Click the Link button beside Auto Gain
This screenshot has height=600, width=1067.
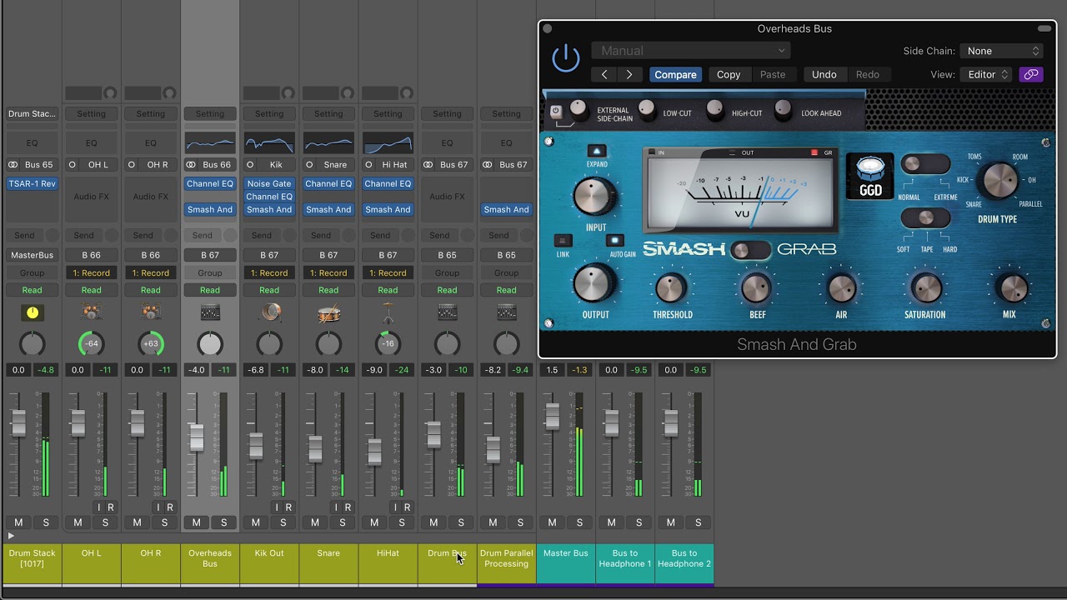[564, 241]
